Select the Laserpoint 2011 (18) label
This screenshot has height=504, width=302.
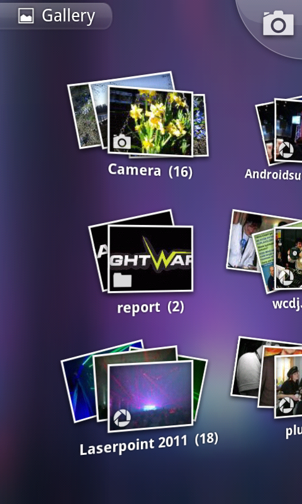pyautogui.click(x=149, y=444)
